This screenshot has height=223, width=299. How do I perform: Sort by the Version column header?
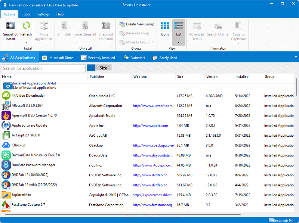click(212, 77)
